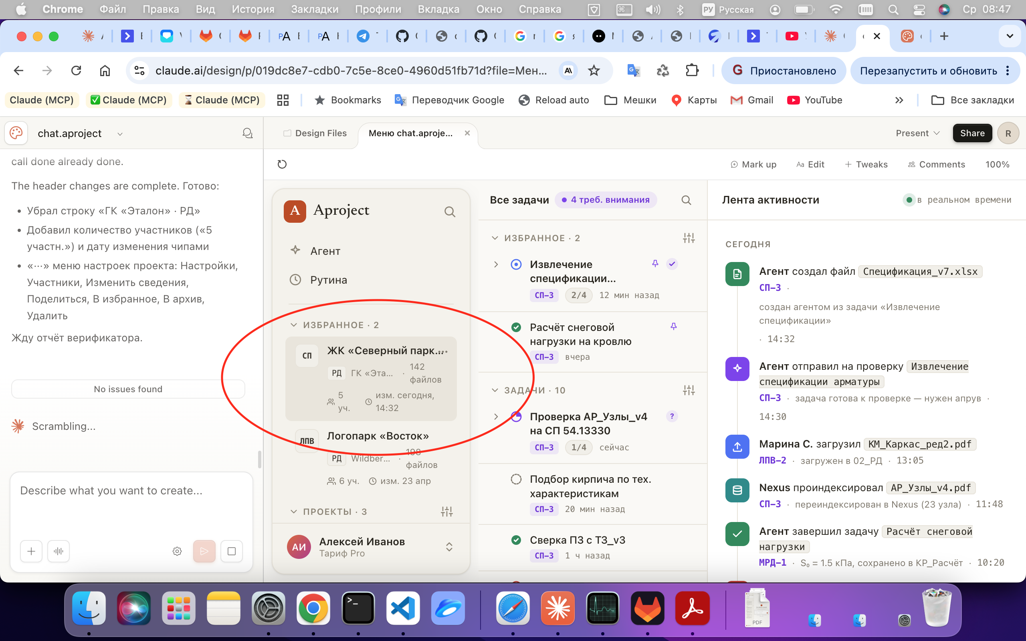The image size is (1026, 641).
Task: Click the 4 треб. внимания filter chip
Action: [606, 200]
